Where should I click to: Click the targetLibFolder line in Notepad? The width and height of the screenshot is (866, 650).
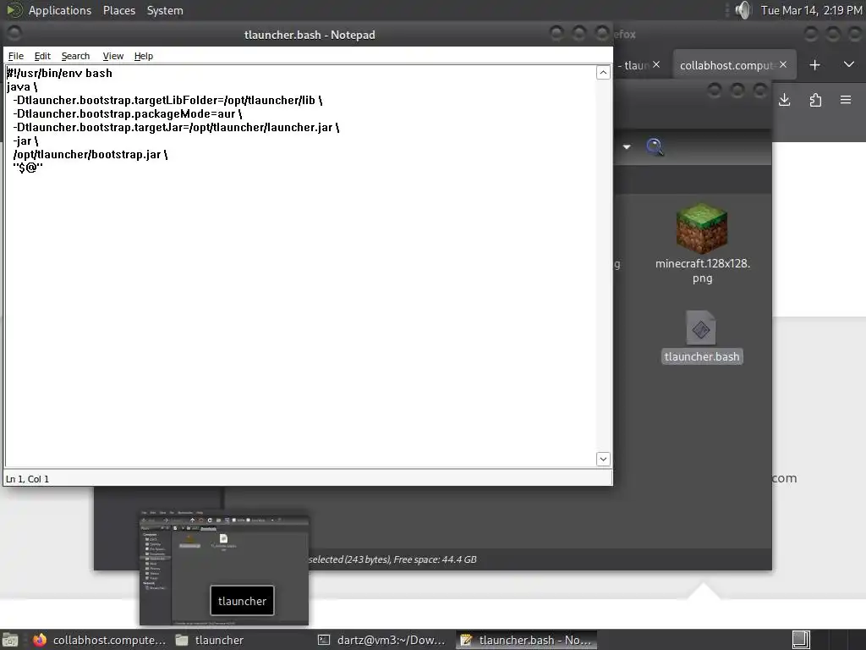[167, 100]
